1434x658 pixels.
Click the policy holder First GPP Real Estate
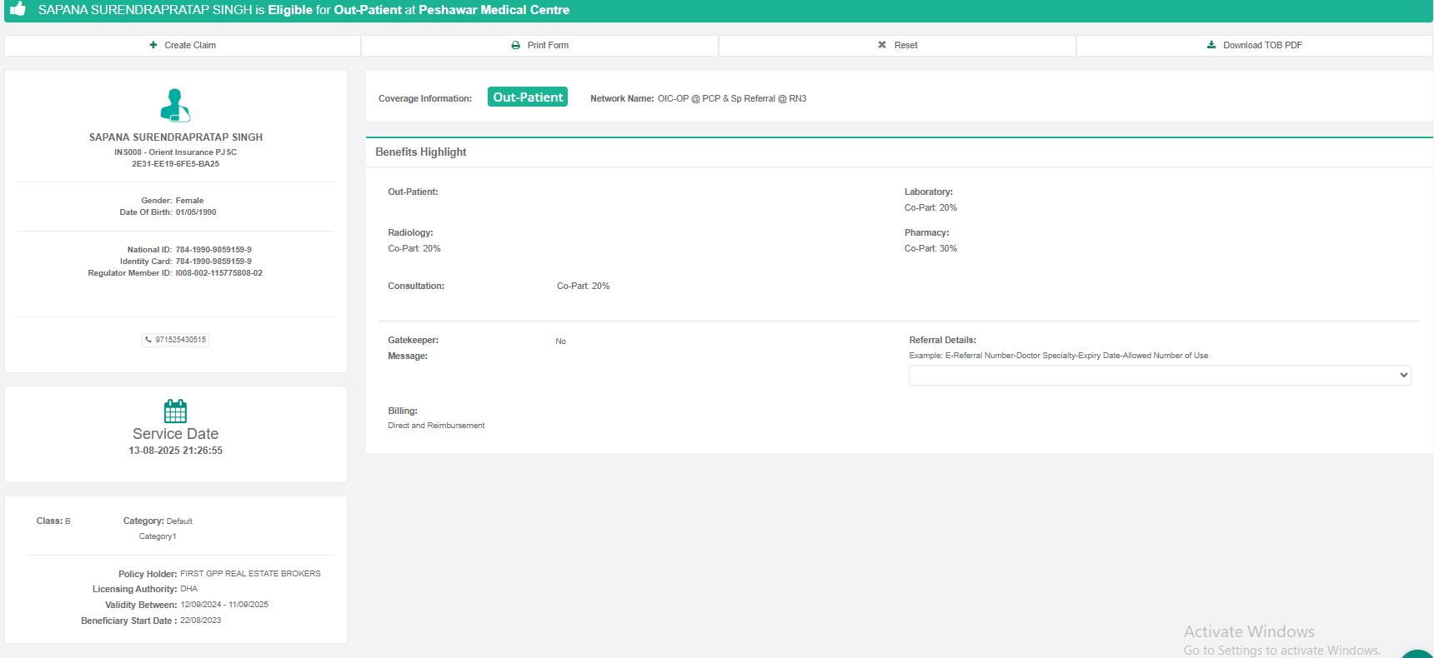click(250, 574)
